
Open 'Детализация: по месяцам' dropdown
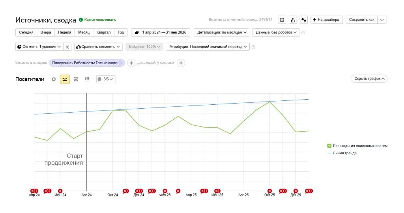pos(222,32)
